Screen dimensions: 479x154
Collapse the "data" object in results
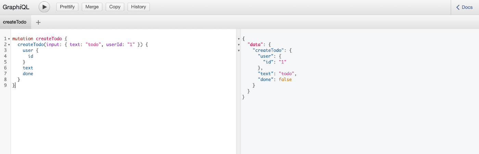click(x=239, y=45)
